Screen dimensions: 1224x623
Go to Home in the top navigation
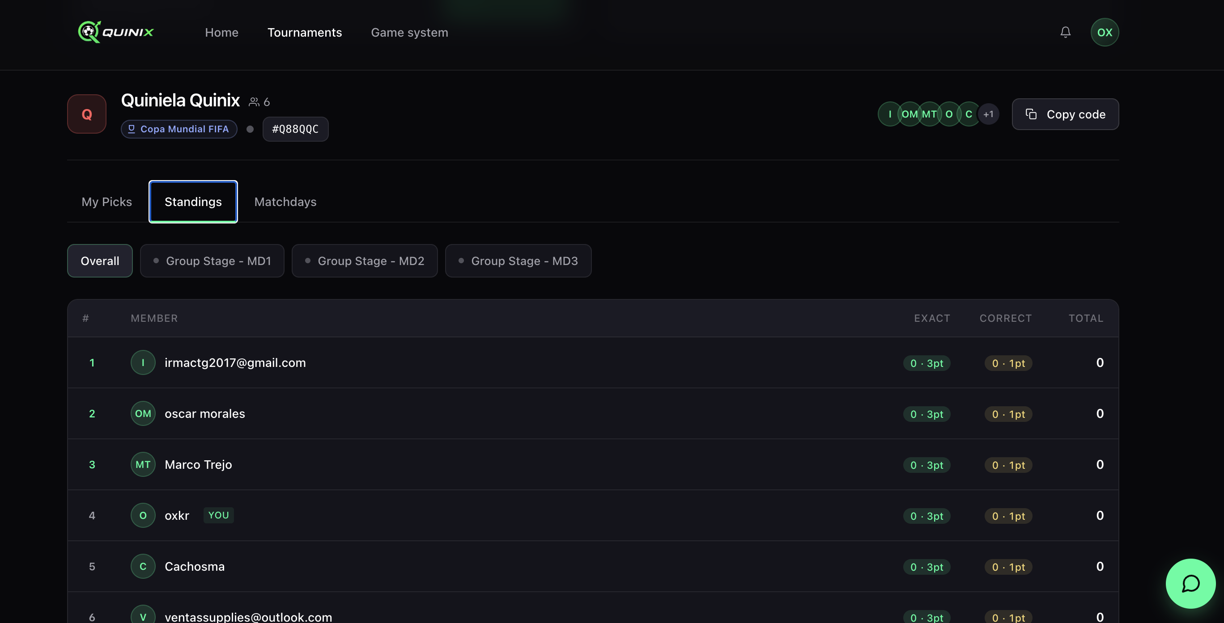tap(221, 32)
